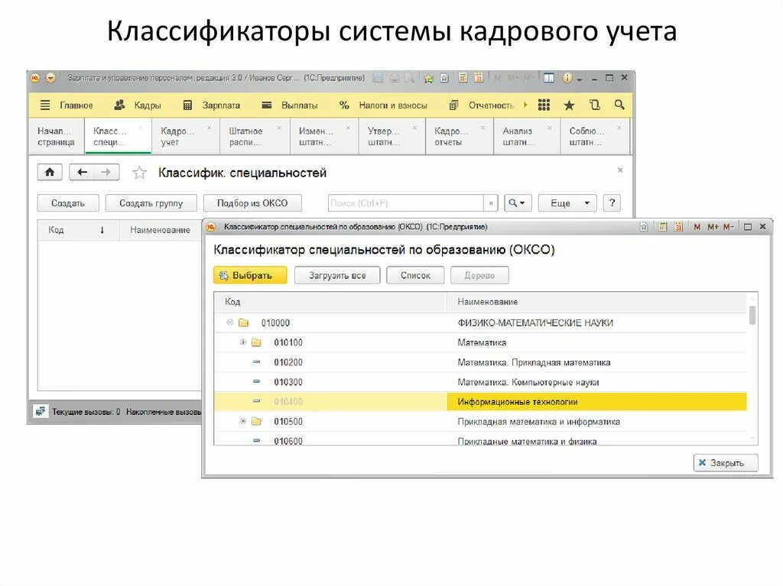The height and width of the screenshot is (586, 783).
Task: Select row 010200 Математика. Прикладная математика
Action: 480,362
